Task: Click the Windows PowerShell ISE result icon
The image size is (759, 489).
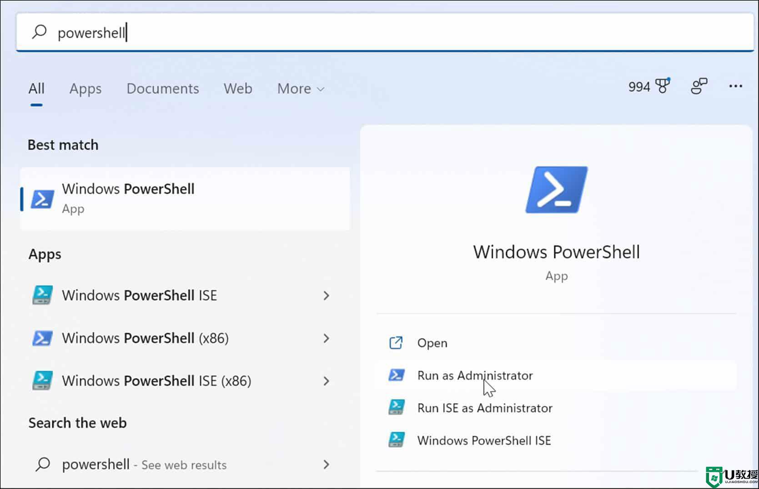Action: point(42,295)
